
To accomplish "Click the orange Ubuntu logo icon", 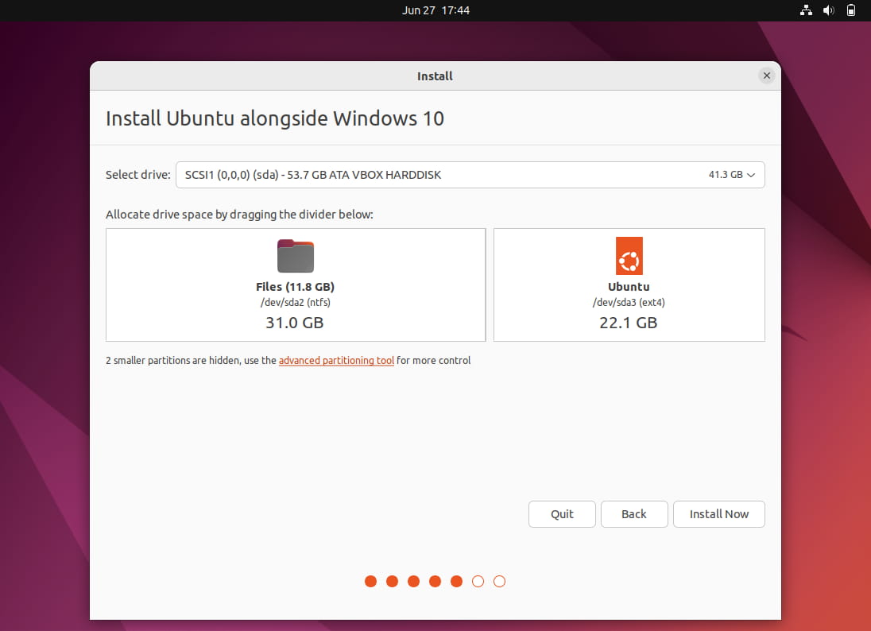I will pos(629,256).
